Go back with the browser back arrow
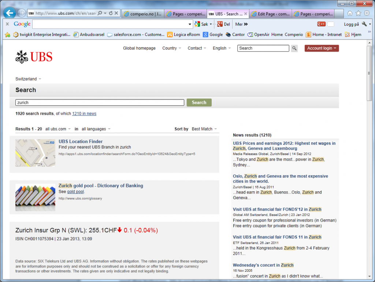This screenshot has width=375, height=282. pyautogui.click(x=10, y=13)
